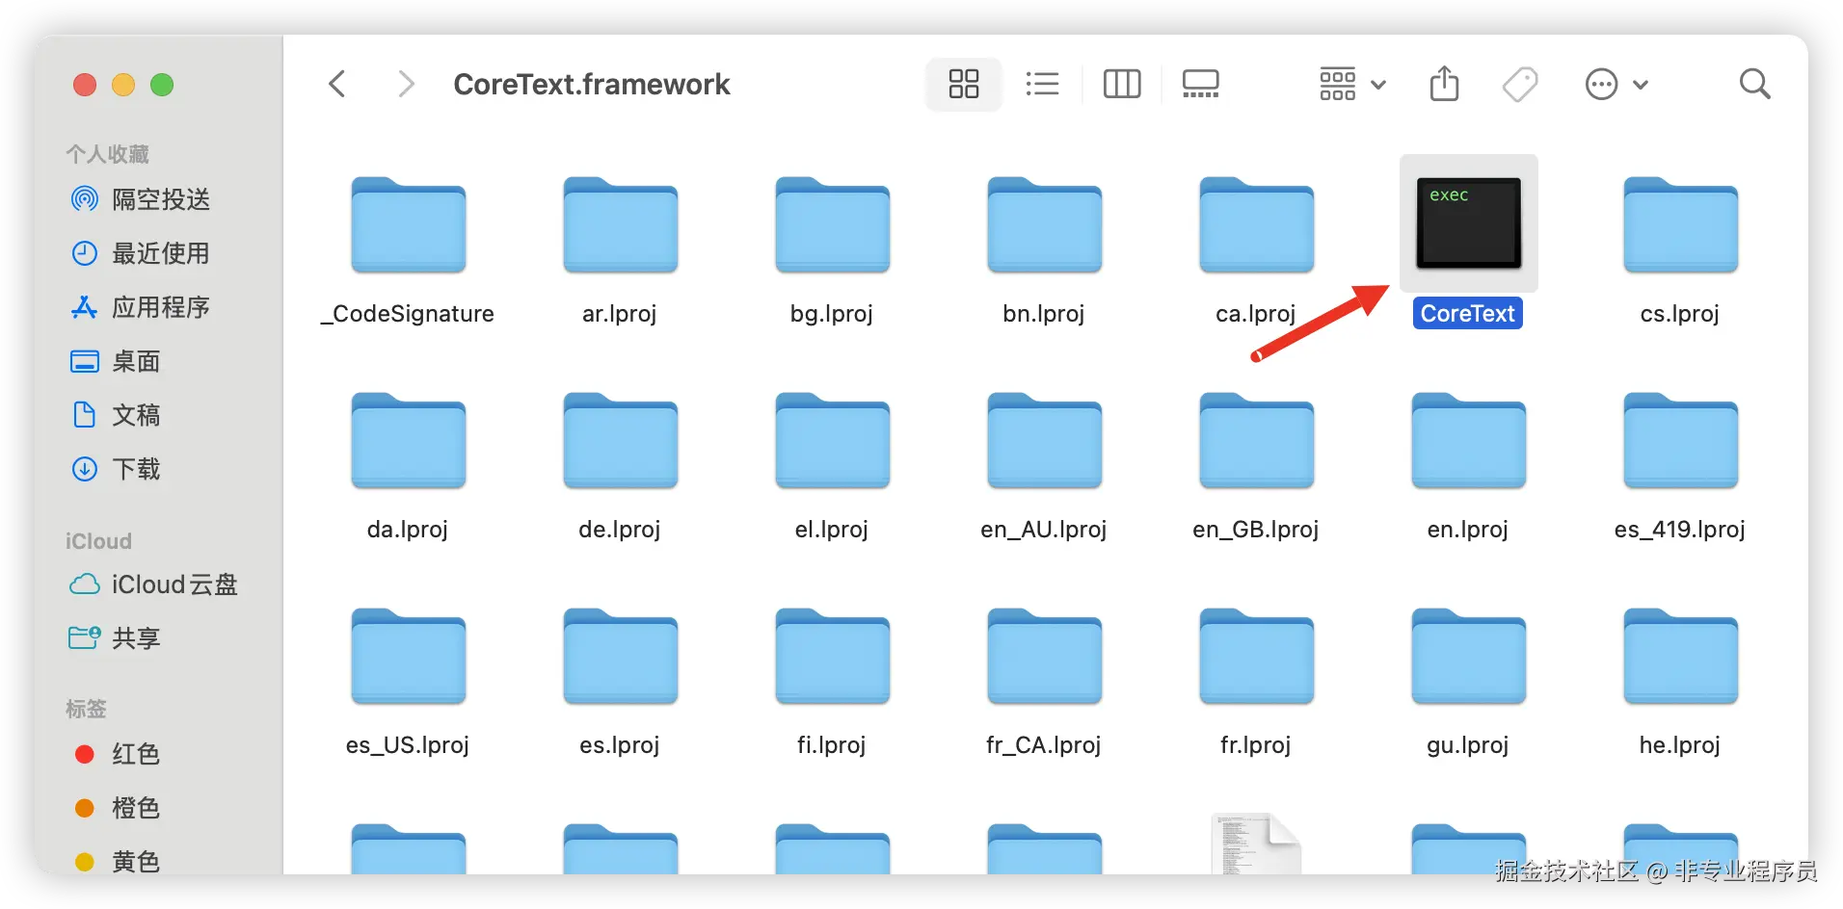Select the el.lproj folder
The width and height of the screenshot is (1843, 909).
click(832, 441)
